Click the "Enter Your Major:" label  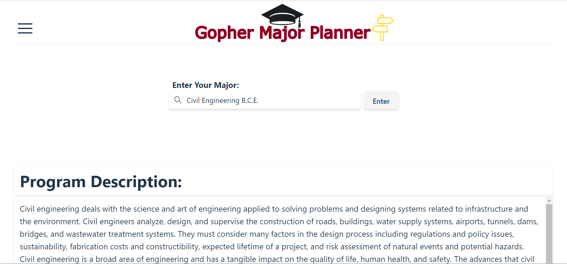[206, 85]
